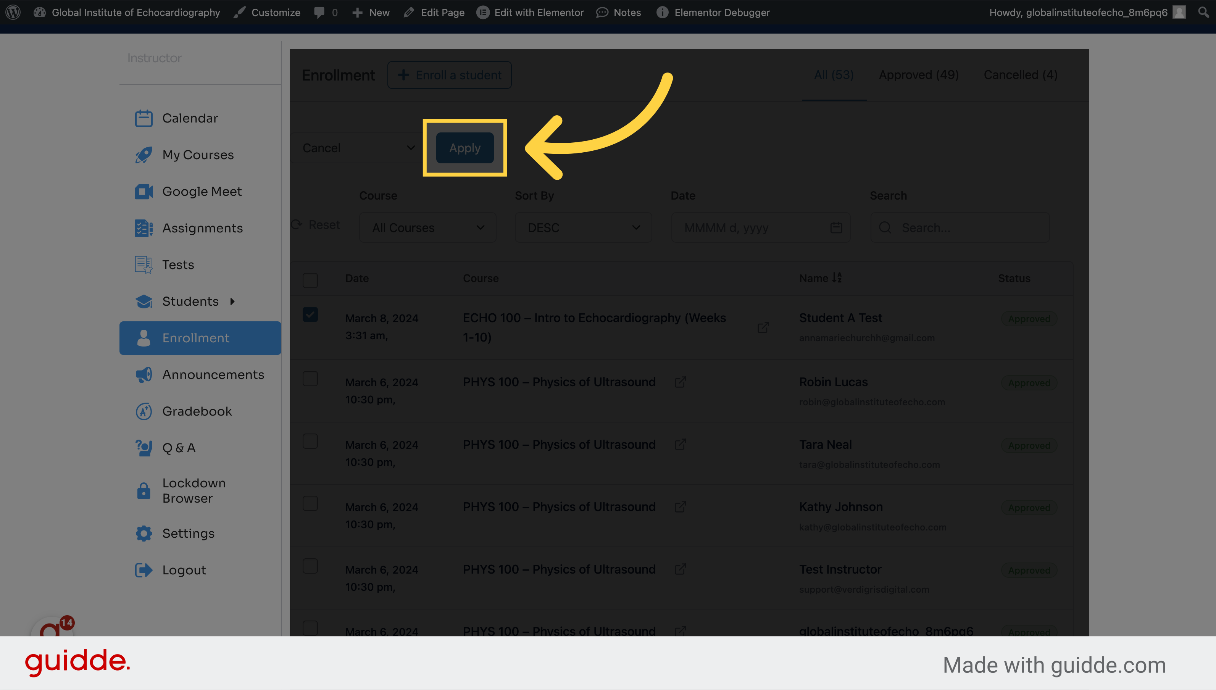Open Global Institute of Echocardiography site link
Screen dimensions: 1216x690
click(x=127, y=12)
